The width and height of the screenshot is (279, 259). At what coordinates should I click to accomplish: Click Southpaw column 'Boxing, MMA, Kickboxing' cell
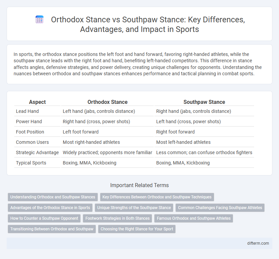point(204,163)
